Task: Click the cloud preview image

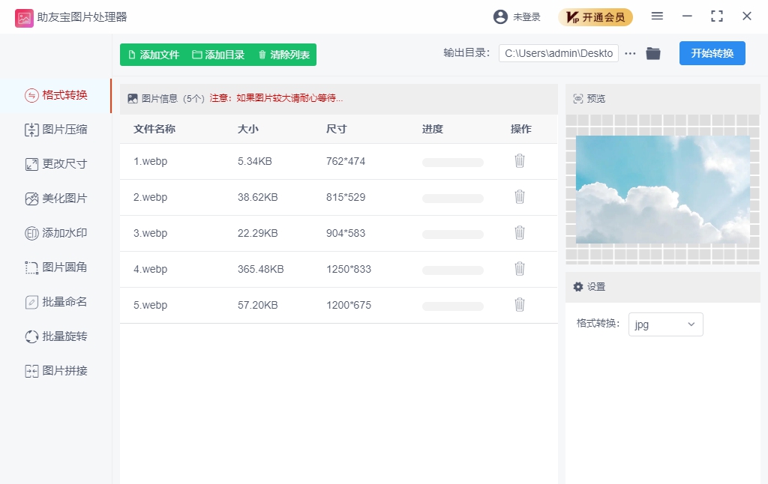Action: point(662,190)
